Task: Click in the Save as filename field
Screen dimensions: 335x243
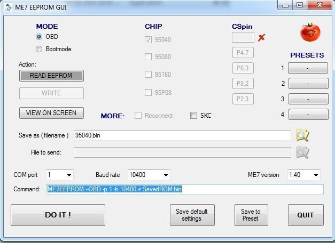Action: (x=182, y=135)
